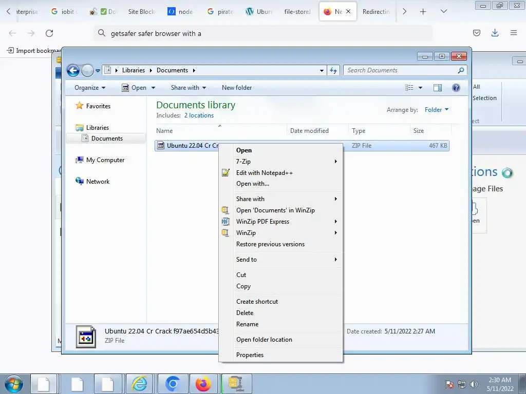This screenshot has height=394, width=526.
Task: Click the Libraries breadcrumb in address bar
Action: (133, 70)
